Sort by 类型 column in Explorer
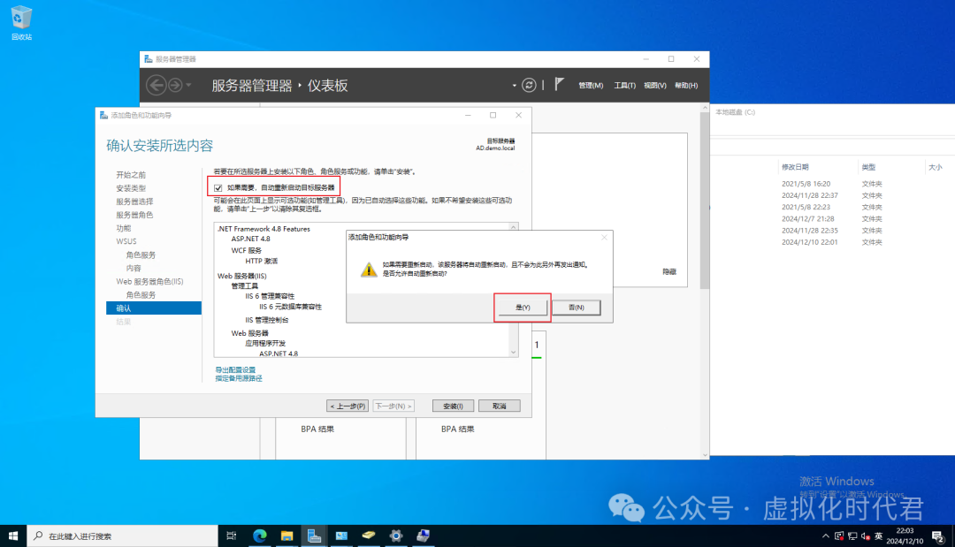The width and height of the screenshot is (955, 547). click(x=868, y=167)
